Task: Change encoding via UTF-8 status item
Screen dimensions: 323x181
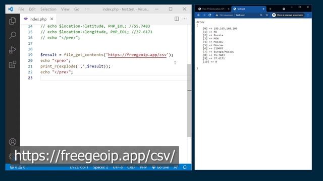Action: click(x=118, y=167)
